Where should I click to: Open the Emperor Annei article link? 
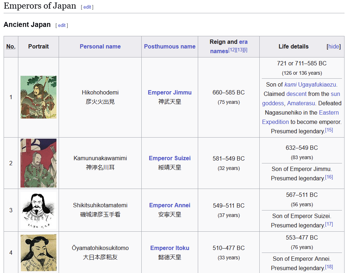pyautogui.click(x=170, y=205)
